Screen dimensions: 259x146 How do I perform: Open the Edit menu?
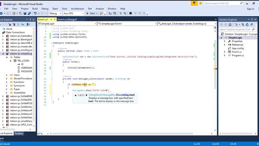click(6, 9)
